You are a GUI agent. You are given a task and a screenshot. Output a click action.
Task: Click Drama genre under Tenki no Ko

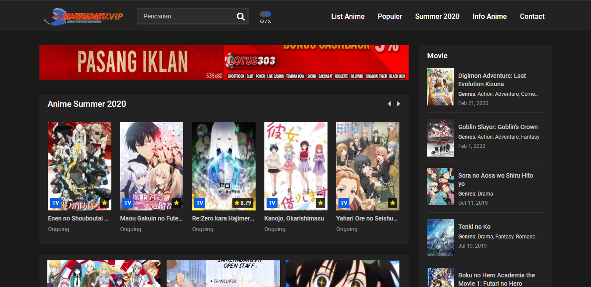click(485, 237)
